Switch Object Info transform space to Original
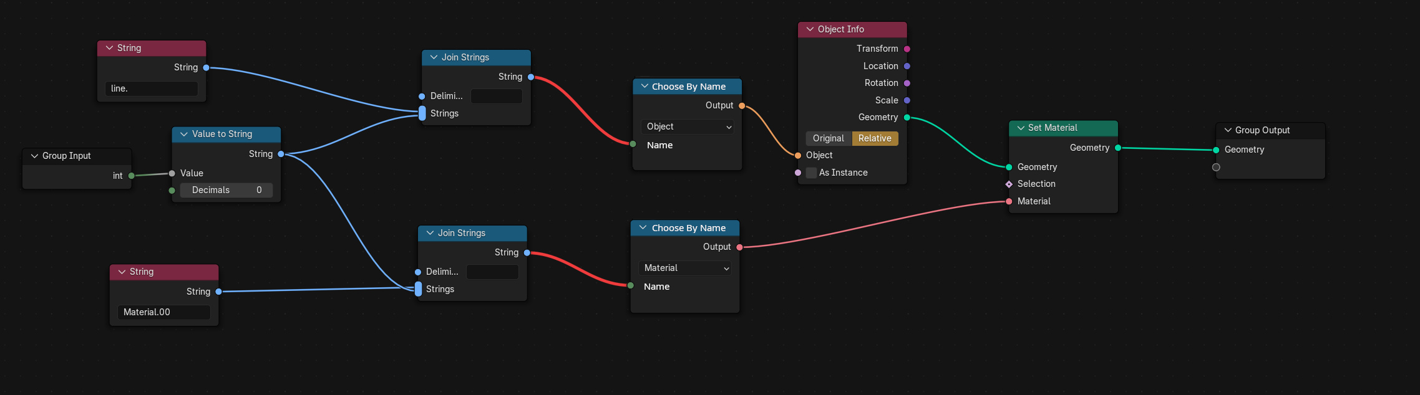Screen dimensions: 1420x395 [x=829, y=138]
